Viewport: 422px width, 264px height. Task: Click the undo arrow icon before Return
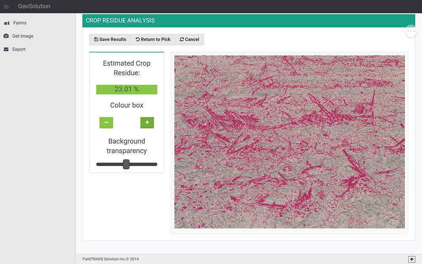pyautogui.click(x=138, y=39)
